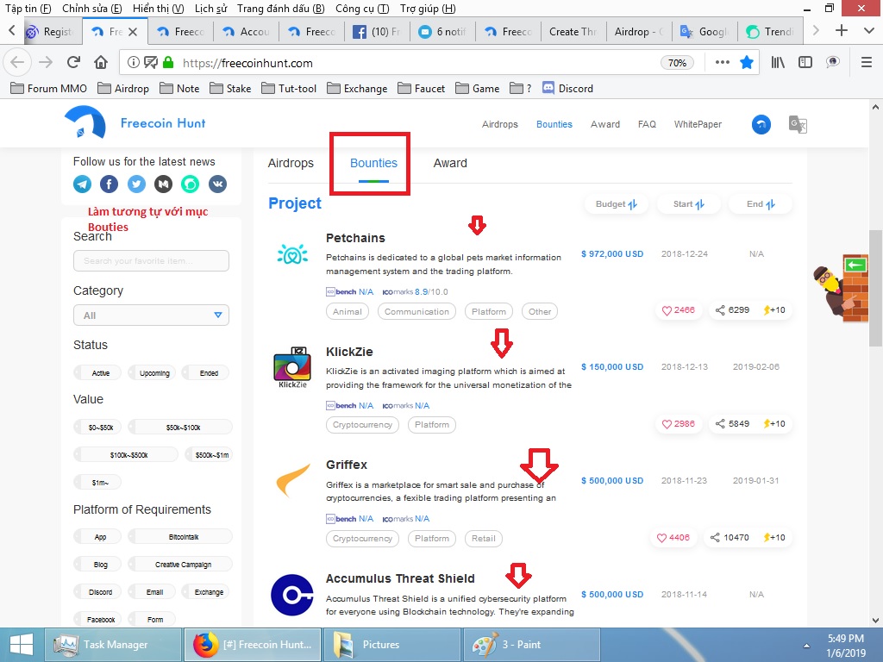Click the address bar URL
Screen dimensions: 883x662
(x=247, y=63)
